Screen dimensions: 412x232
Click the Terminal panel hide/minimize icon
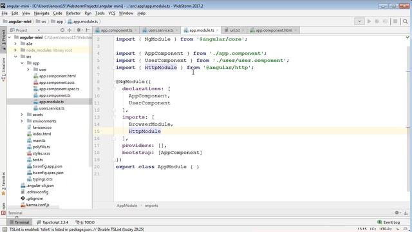click(x=406, y=213)
